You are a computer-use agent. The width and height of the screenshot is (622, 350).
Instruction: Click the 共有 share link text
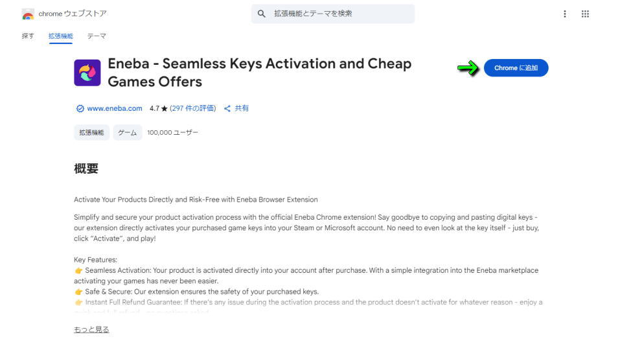(242, 108)
